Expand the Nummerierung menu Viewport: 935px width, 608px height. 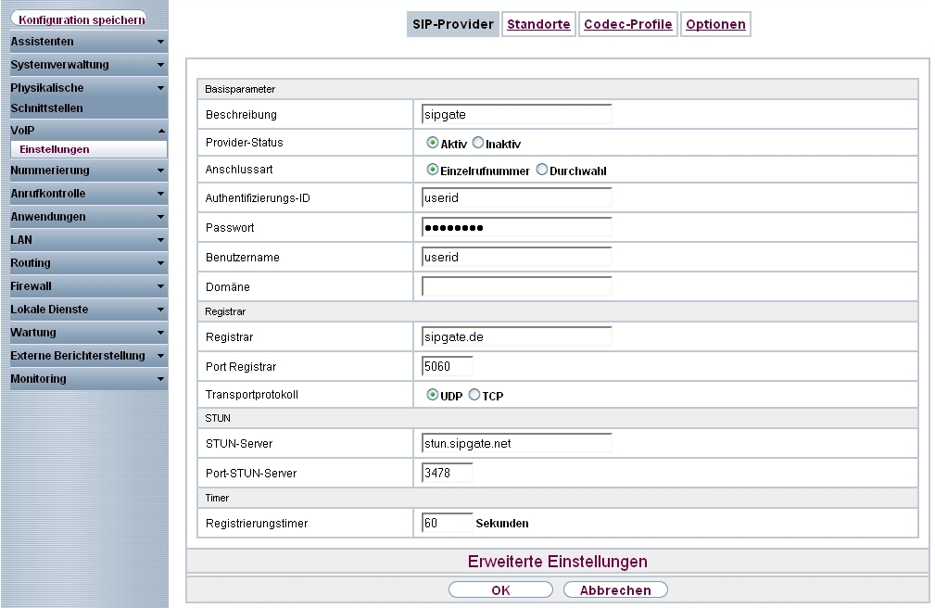pyautogui.click(x=89, y=170)
